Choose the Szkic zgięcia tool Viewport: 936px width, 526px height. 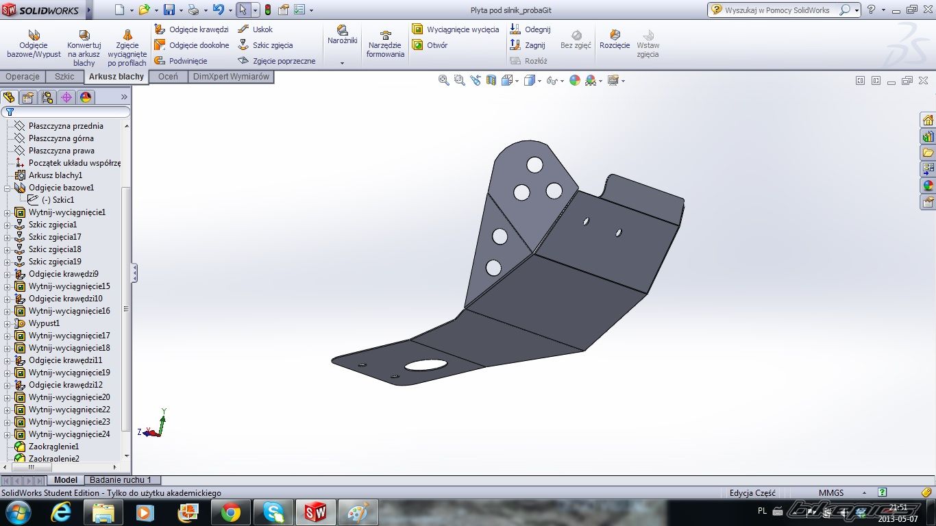click(x=265, y=45)
